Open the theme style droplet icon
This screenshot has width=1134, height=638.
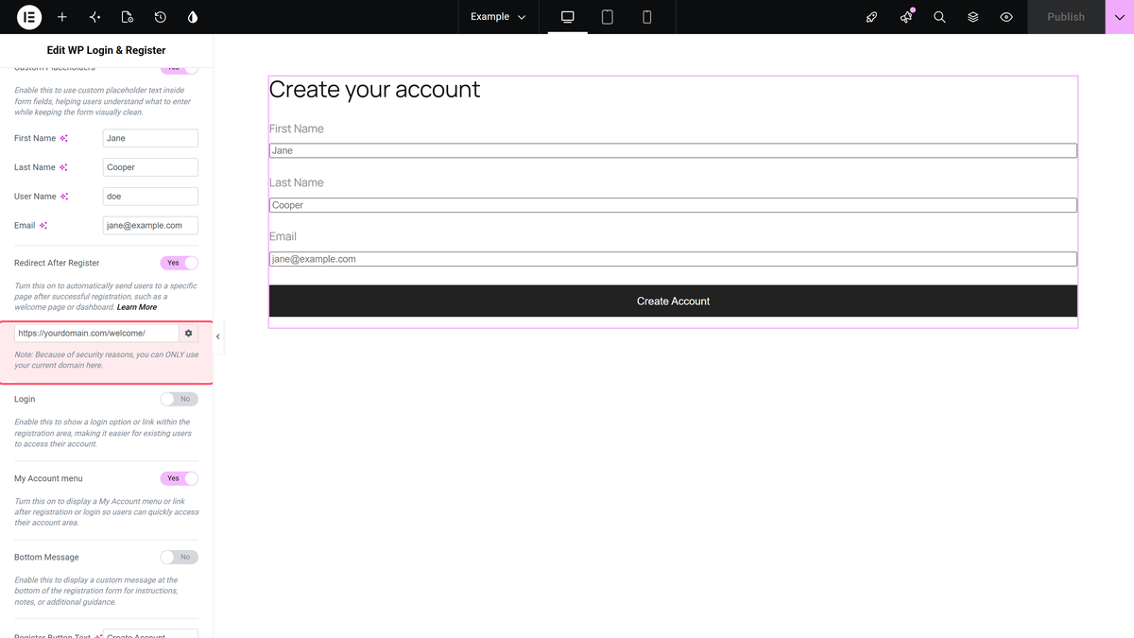[x=193, y=17]
